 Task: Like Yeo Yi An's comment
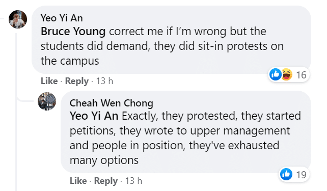[49, 81]
